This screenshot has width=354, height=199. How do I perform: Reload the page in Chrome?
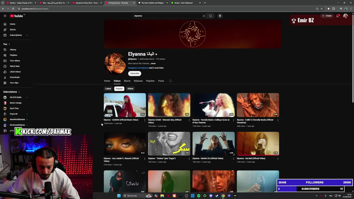click(13, 9)
